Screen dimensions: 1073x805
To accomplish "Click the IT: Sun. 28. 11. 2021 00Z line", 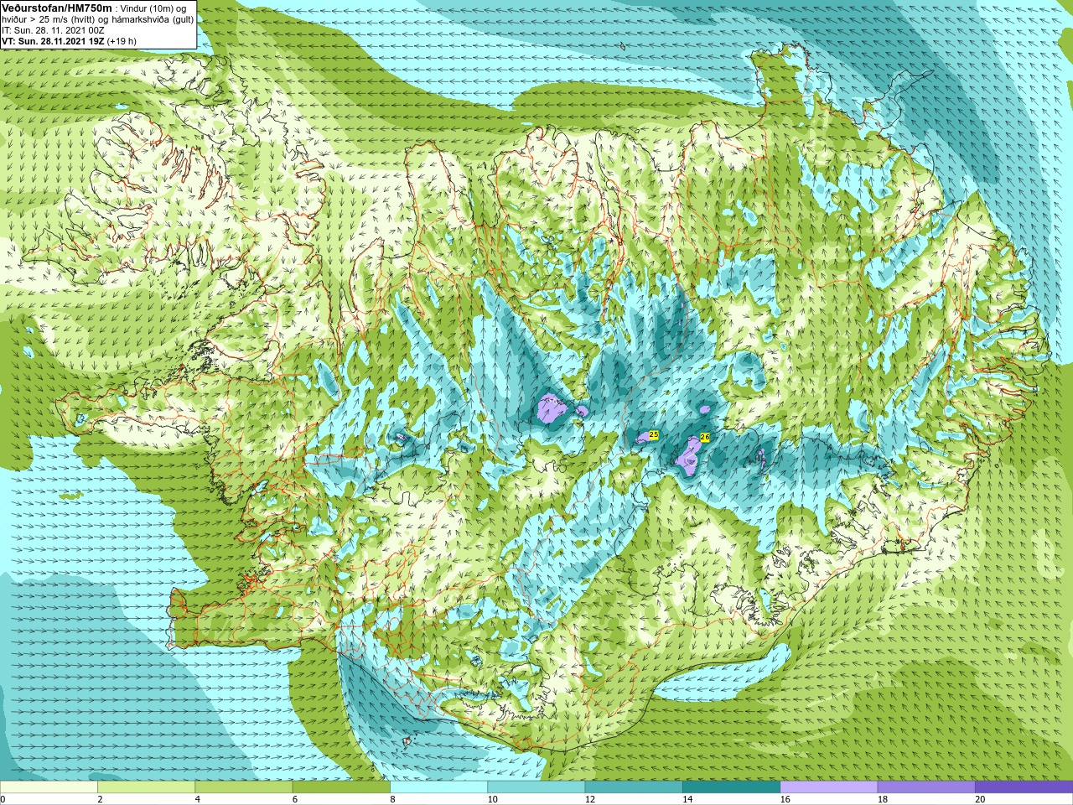I will tap(53, 30).
